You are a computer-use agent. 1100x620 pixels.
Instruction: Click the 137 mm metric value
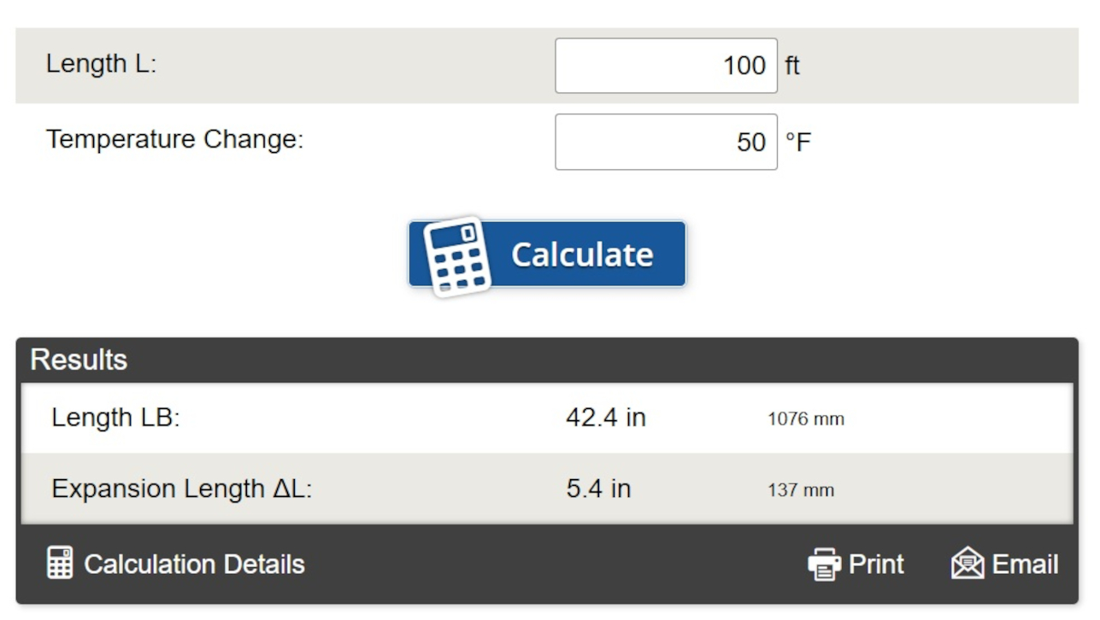tap(800, 490)
